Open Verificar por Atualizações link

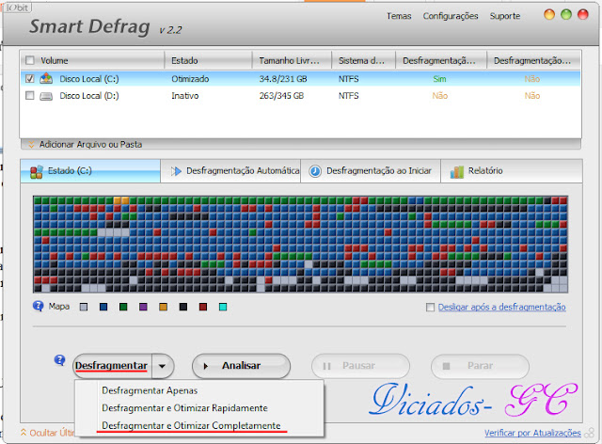click(x=532, y=433)
